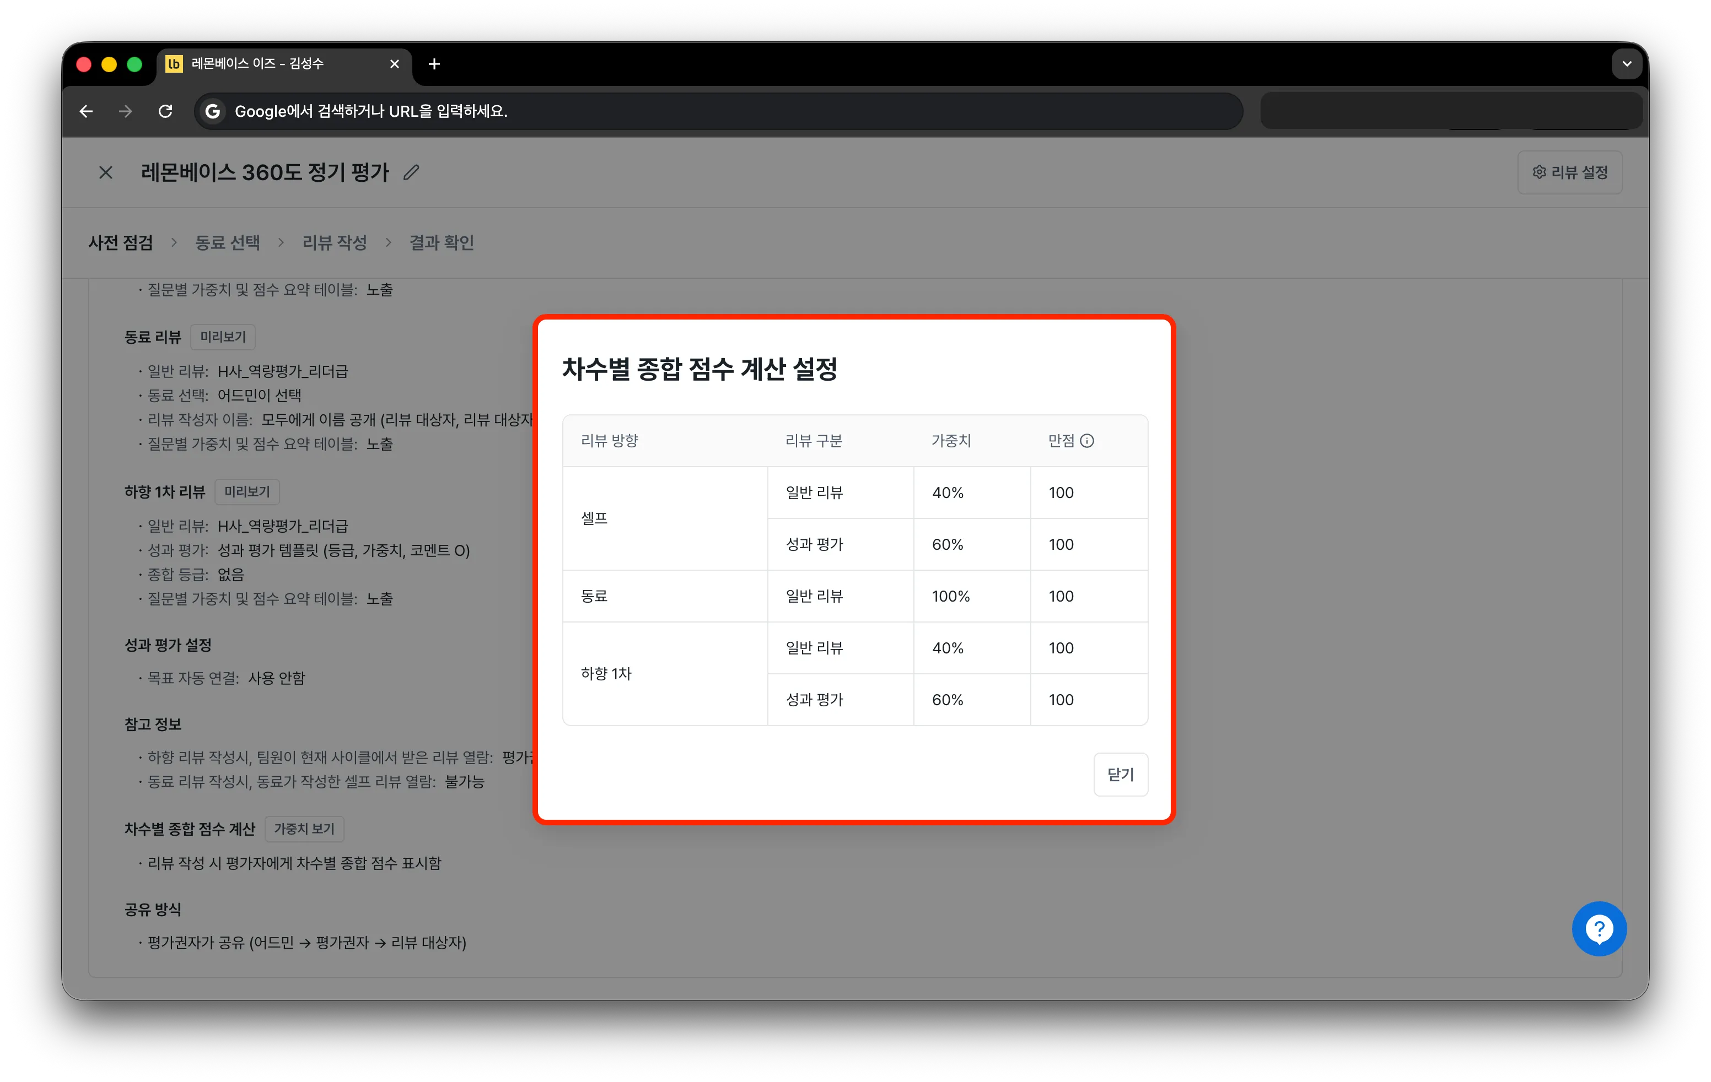Click the browser back arrow
This screenshot has height=1082, width=1711.
(86, 111)
